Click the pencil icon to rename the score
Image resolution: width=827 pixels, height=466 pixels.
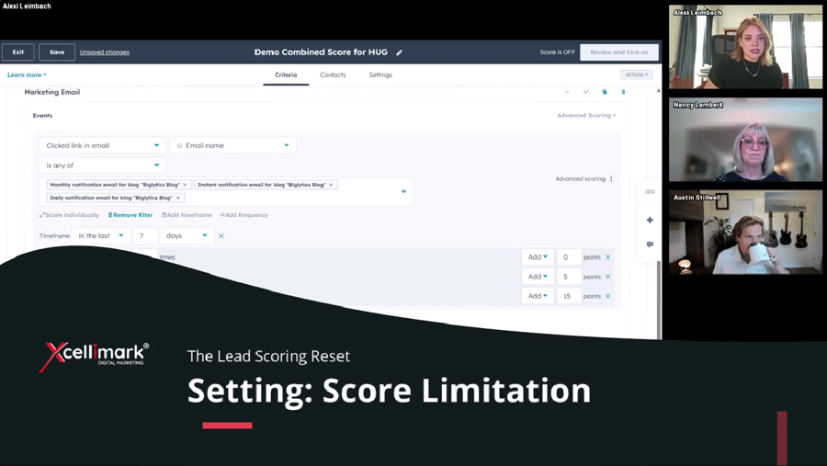[400, 52]
